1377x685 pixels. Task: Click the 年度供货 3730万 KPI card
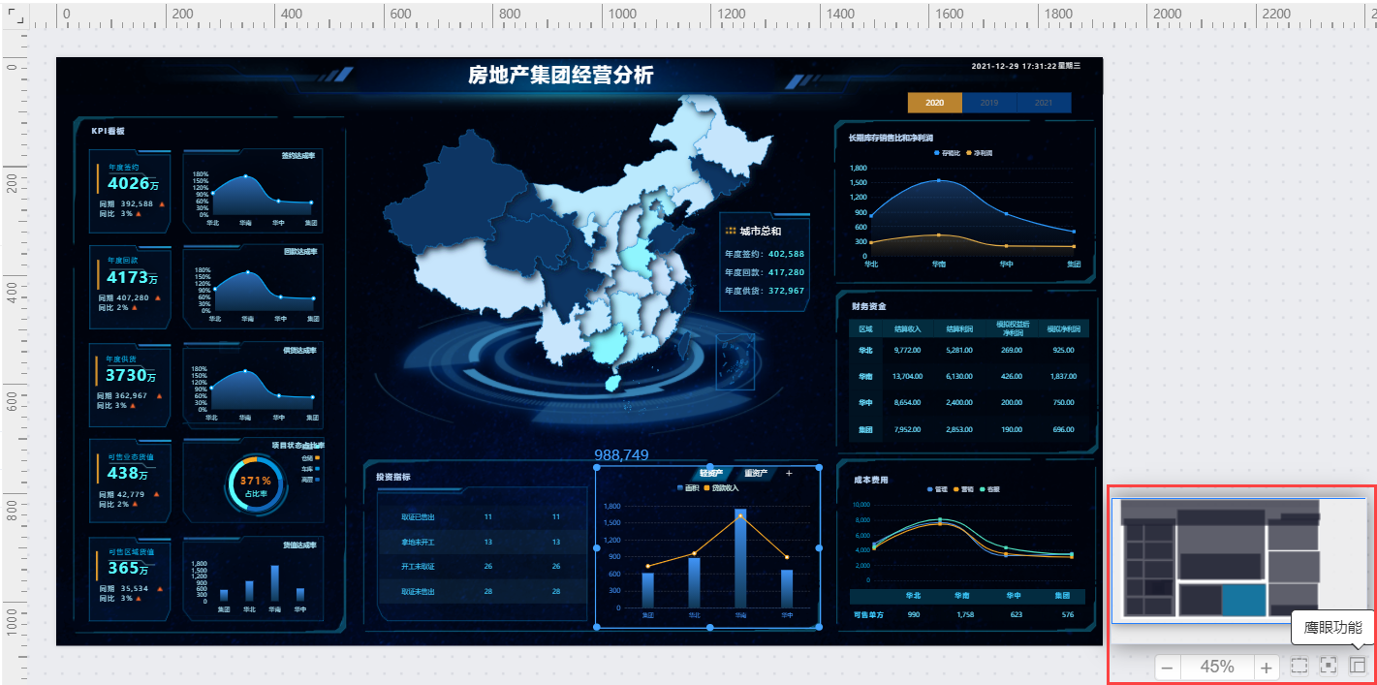[130, 384]
